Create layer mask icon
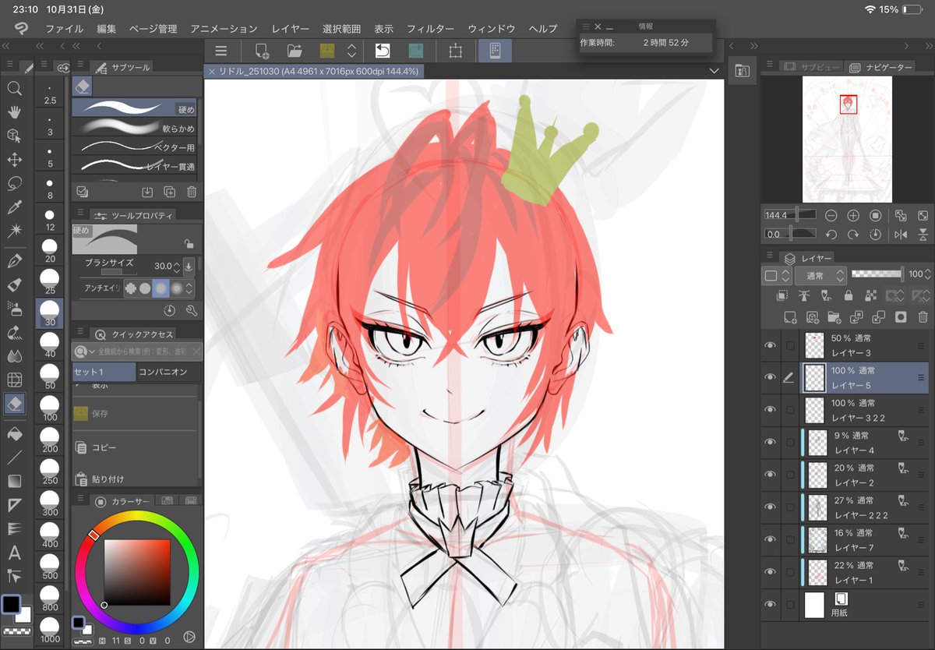 (x=901, y=317)
